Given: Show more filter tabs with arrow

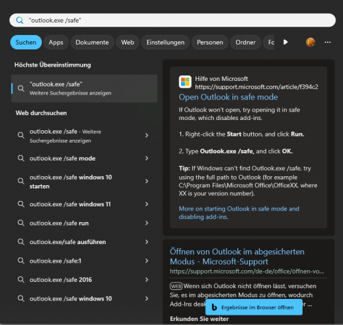Looking at the screenshot, I should 285,43.
